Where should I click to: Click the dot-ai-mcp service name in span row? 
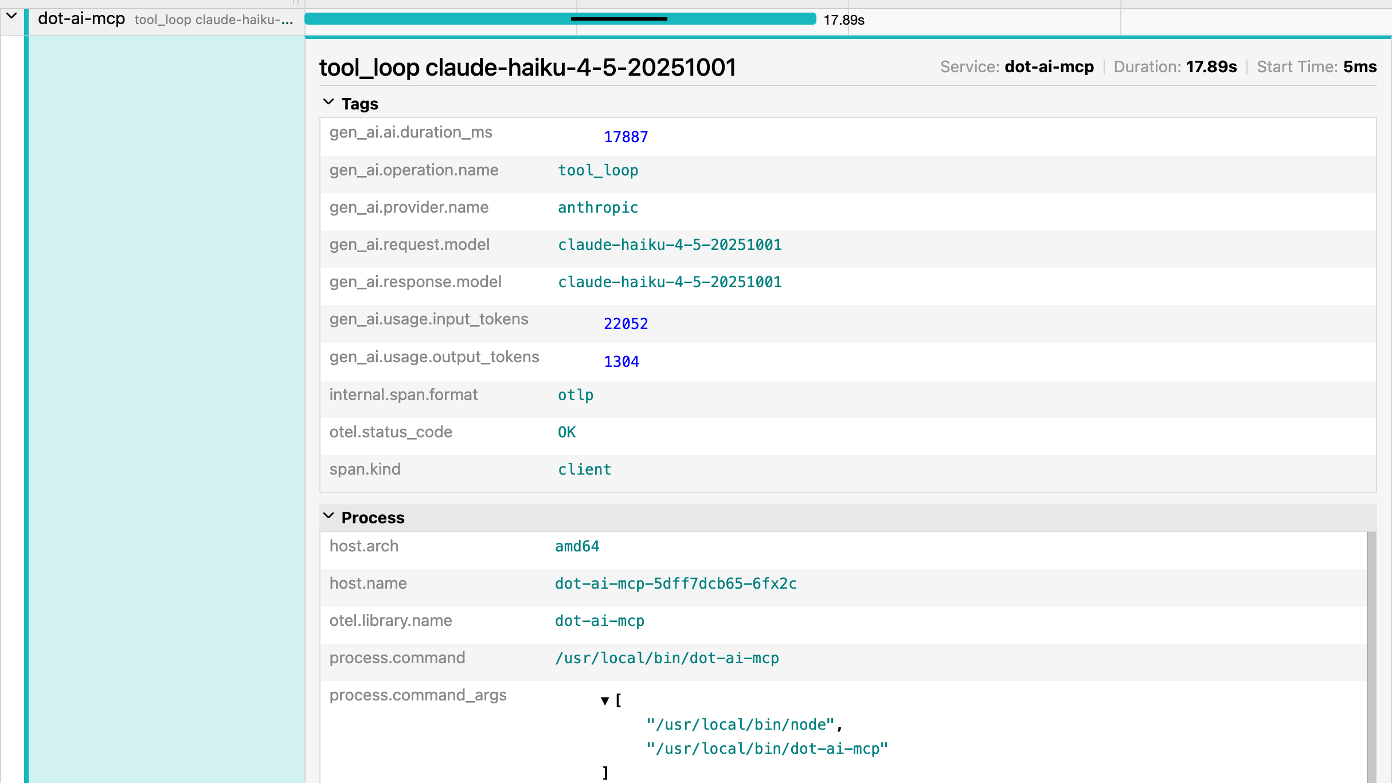81,19
